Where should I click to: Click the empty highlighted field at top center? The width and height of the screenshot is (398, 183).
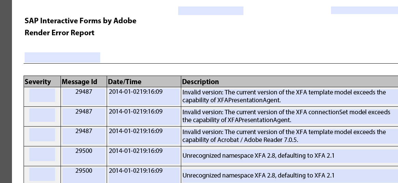click(211, 11)
